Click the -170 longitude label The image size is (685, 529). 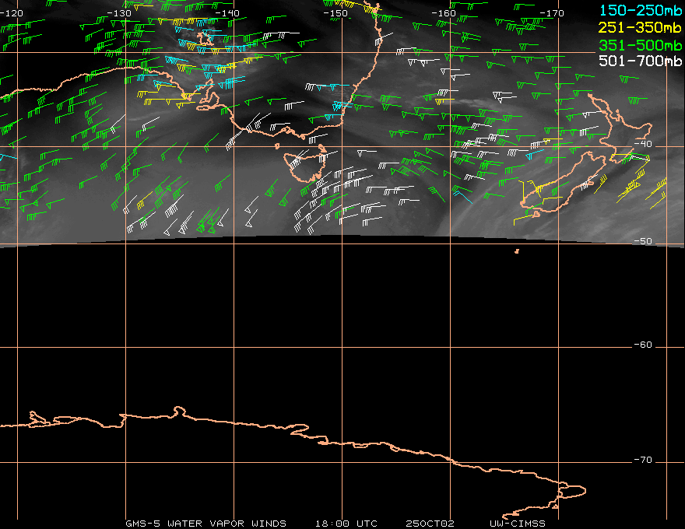click(552, 13)
